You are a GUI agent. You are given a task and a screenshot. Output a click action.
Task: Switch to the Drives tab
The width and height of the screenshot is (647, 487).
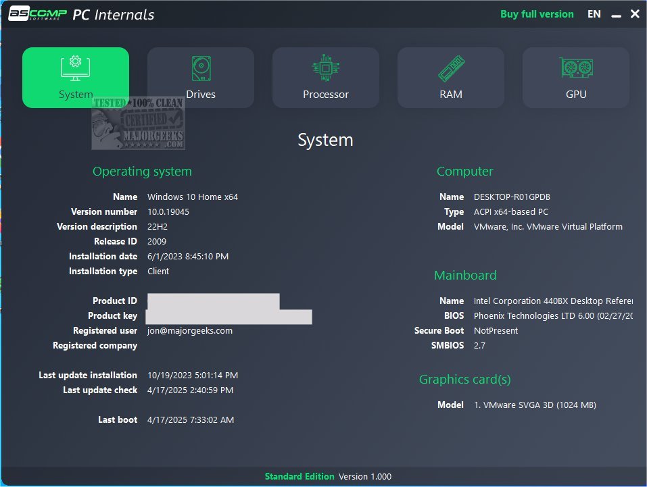click(x=200, y=77)
